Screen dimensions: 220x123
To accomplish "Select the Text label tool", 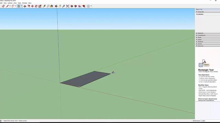I will [x=48, y=6].
